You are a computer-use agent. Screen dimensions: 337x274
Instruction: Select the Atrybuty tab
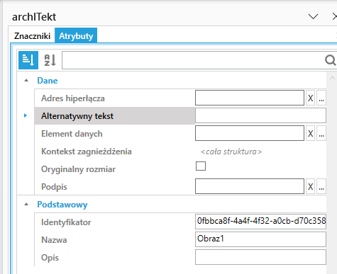pos(76,35)
